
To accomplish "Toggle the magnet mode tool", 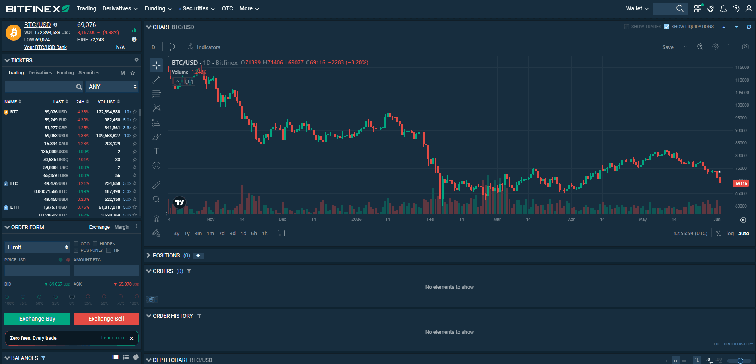I will (x=156, y=219).
